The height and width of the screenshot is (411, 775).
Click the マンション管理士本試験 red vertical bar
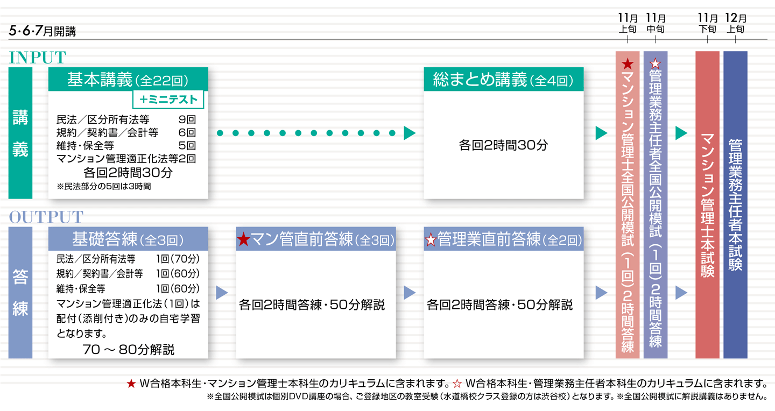point(707,204)
